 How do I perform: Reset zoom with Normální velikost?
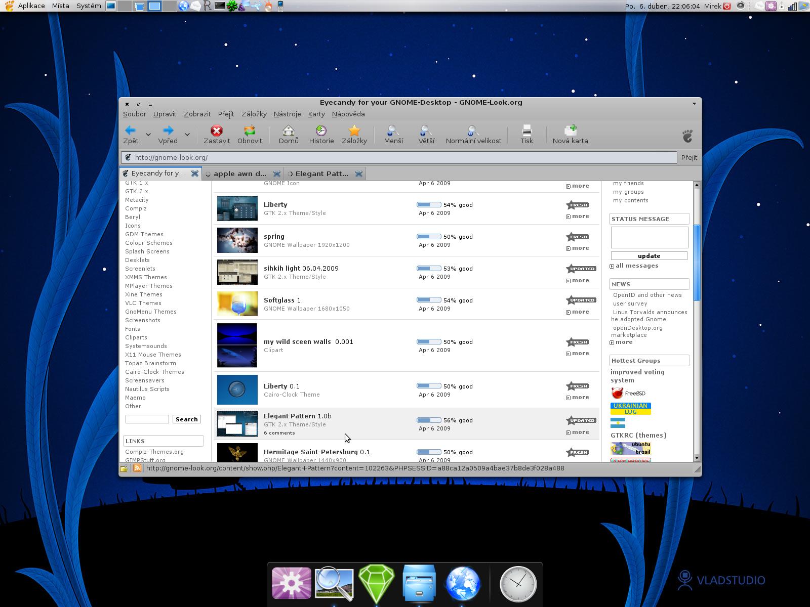[473, 135]
